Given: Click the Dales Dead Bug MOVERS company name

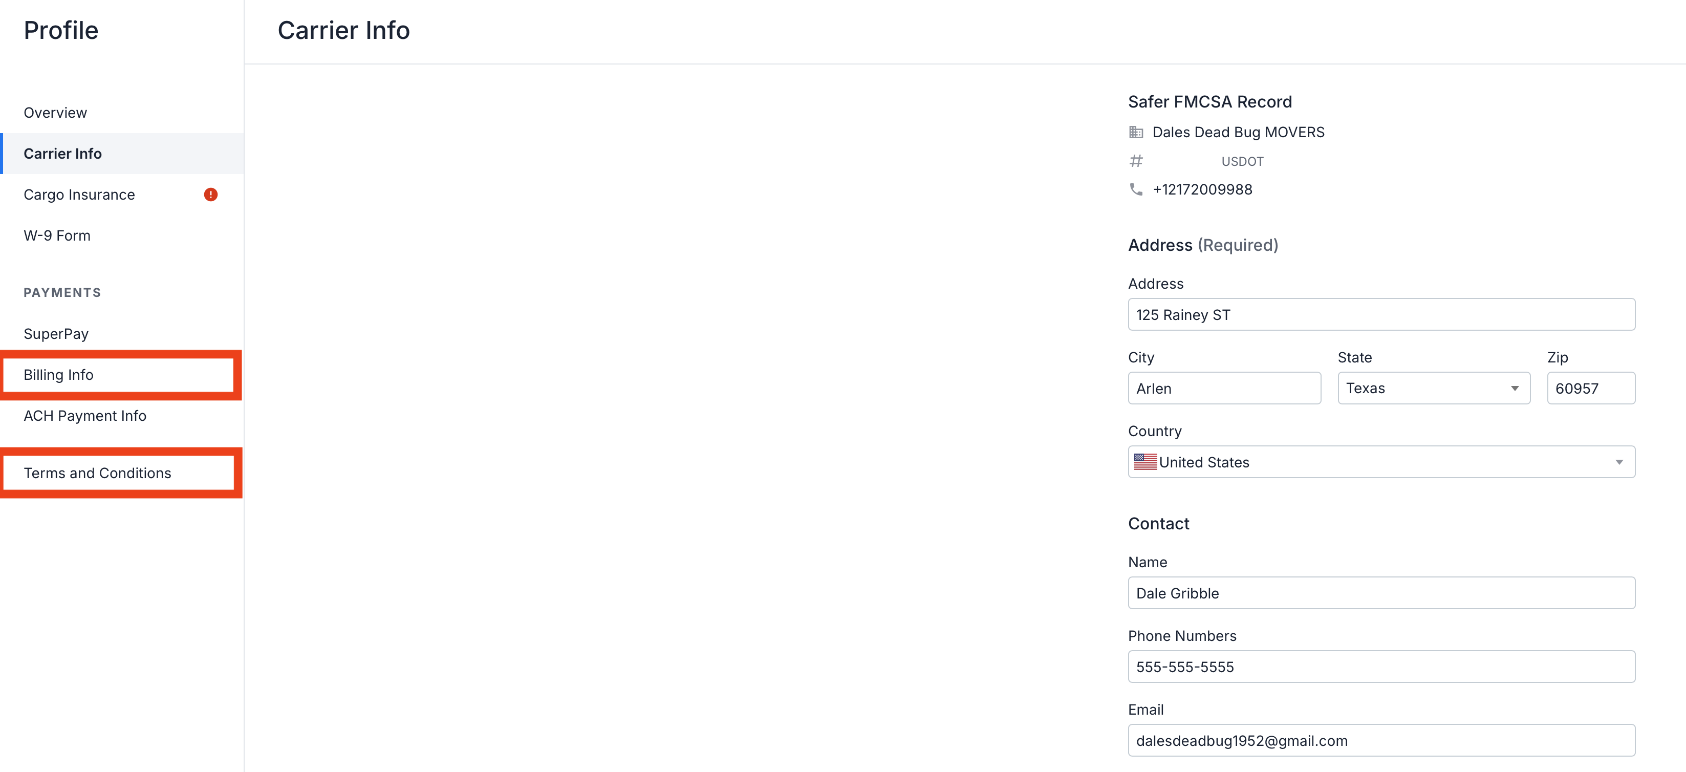Looking at the screenshot, I should pyautogui.click(x=1238, y=132).
